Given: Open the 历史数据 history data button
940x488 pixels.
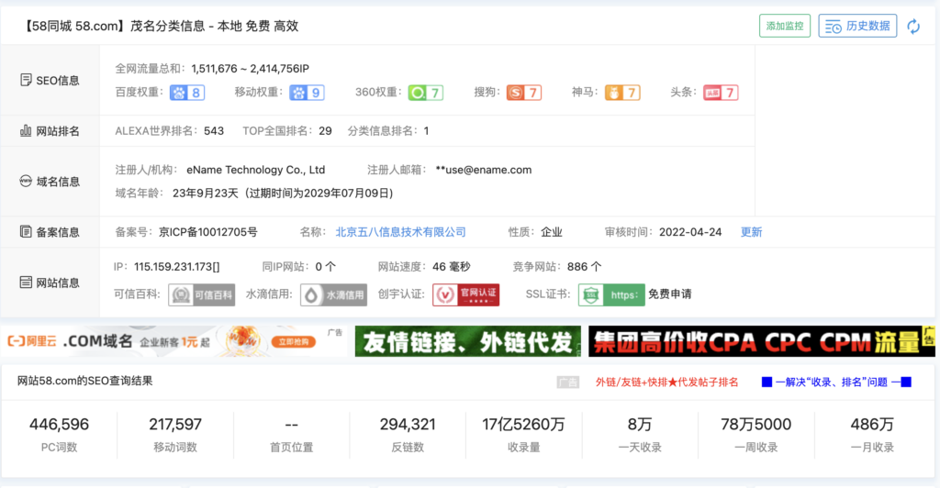Looking at the screenshot, I should point(857,26).
